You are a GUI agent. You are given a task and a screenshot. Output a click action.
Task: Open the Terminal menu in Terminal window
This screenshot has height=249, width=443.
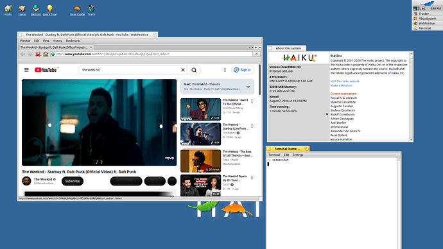(x=274, y=155)
